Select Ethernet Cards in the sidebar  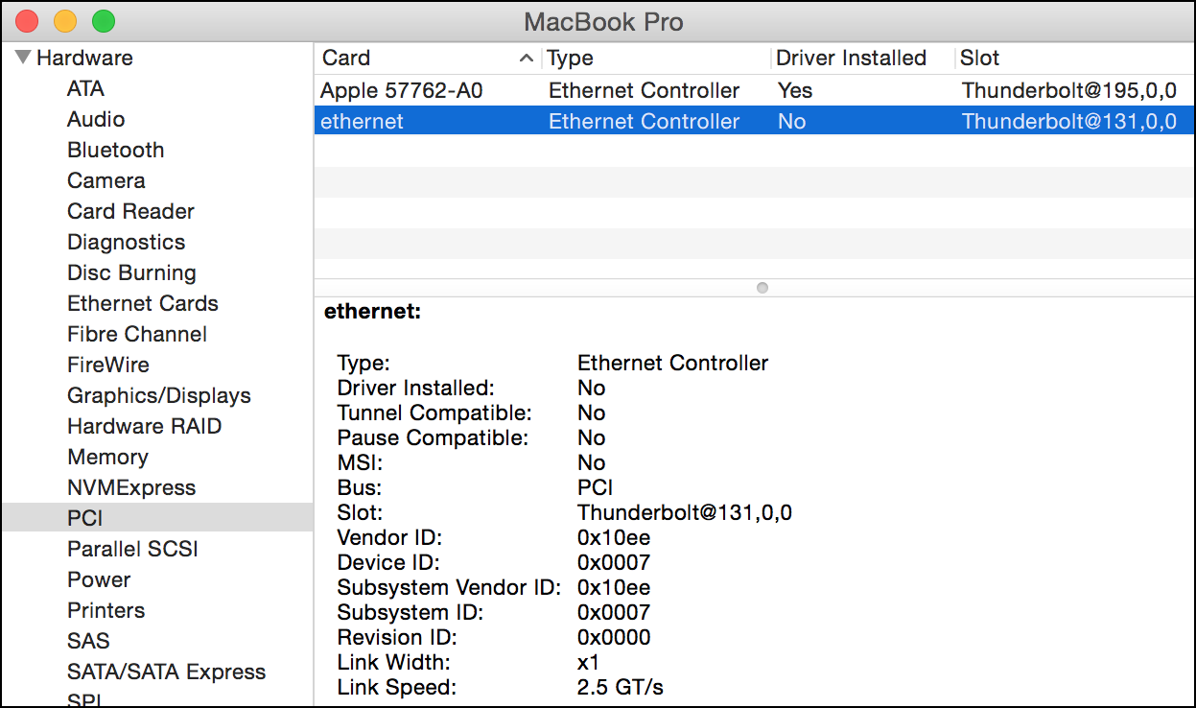[x=143, y=303]
